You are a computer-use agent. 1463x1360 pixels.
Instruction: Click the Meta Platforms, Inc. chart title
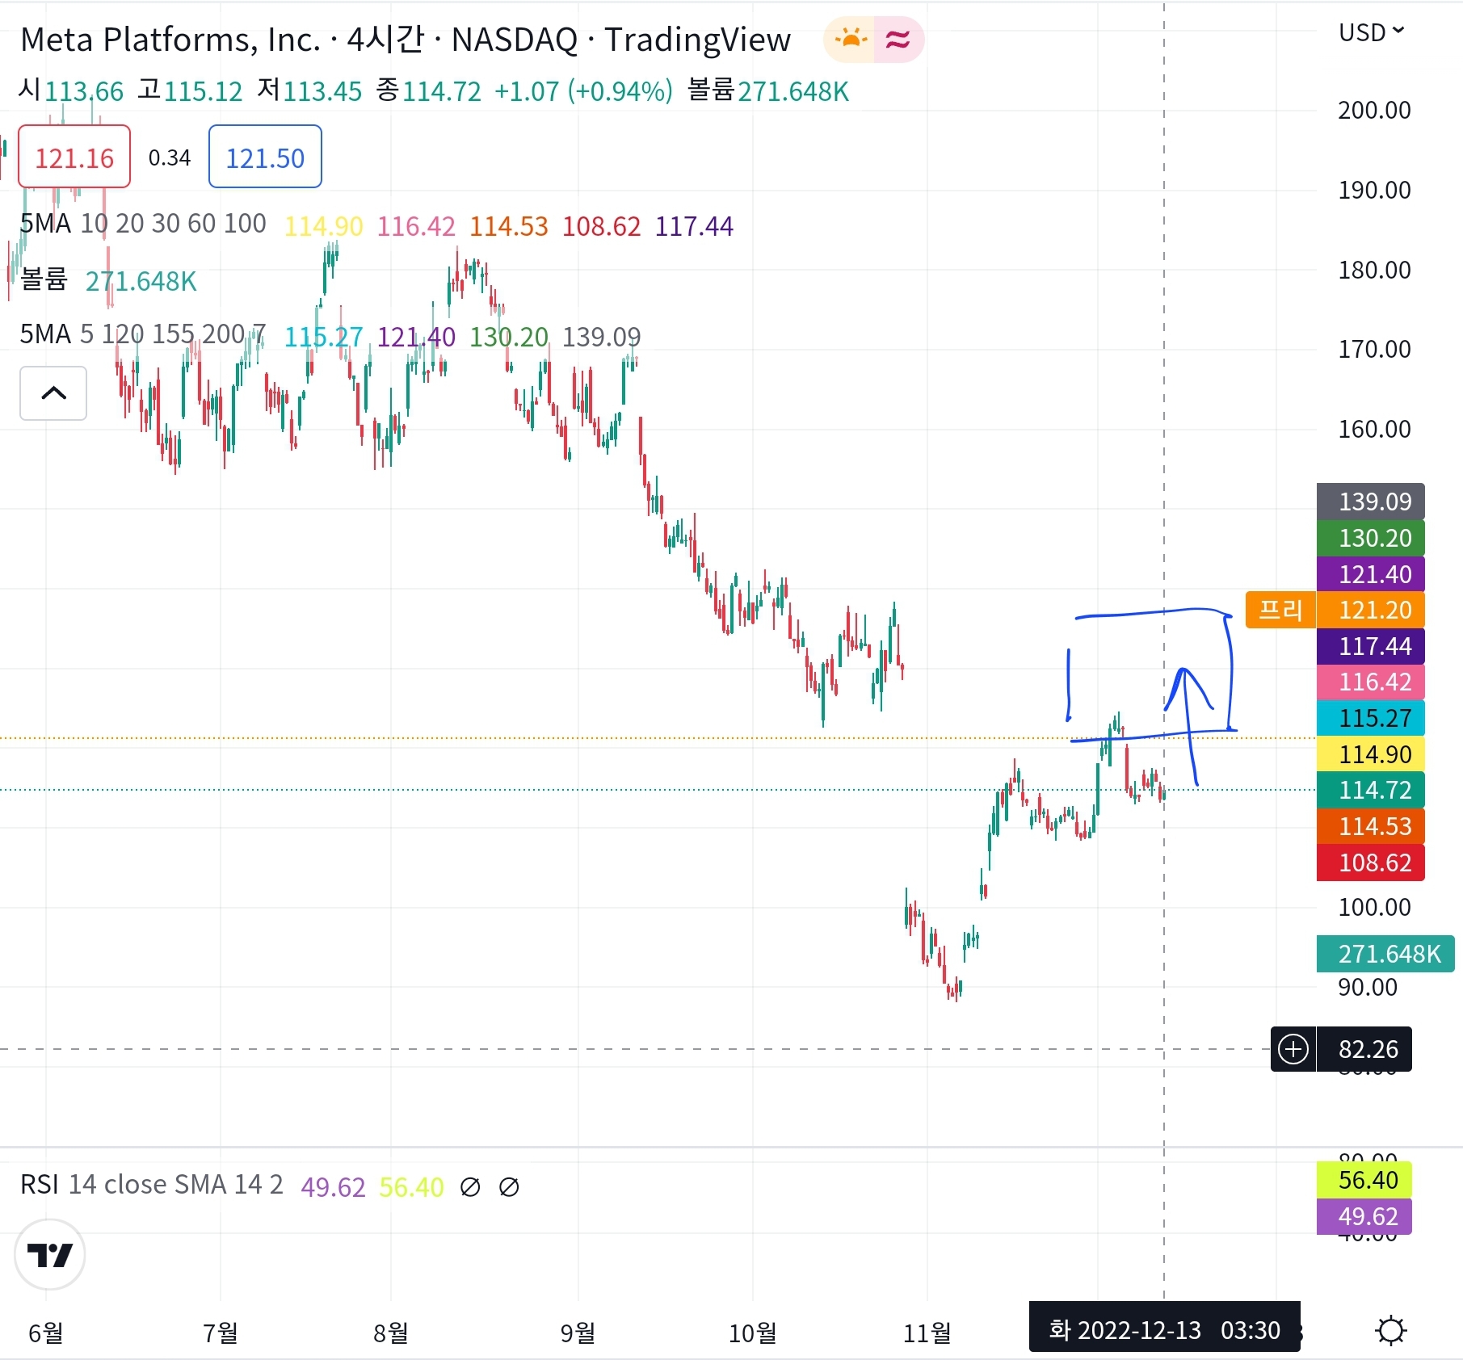click(405, 40)
